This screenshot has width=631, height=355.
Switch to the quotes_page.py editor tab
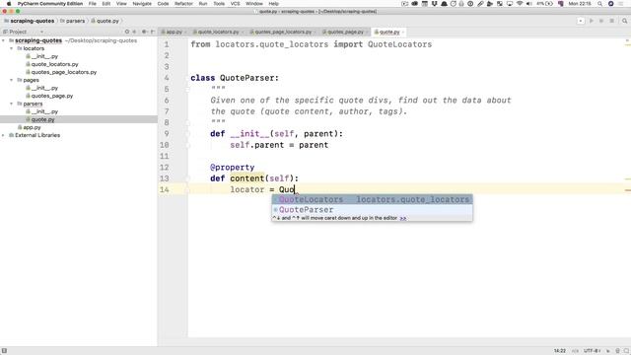tap(345, 32)
